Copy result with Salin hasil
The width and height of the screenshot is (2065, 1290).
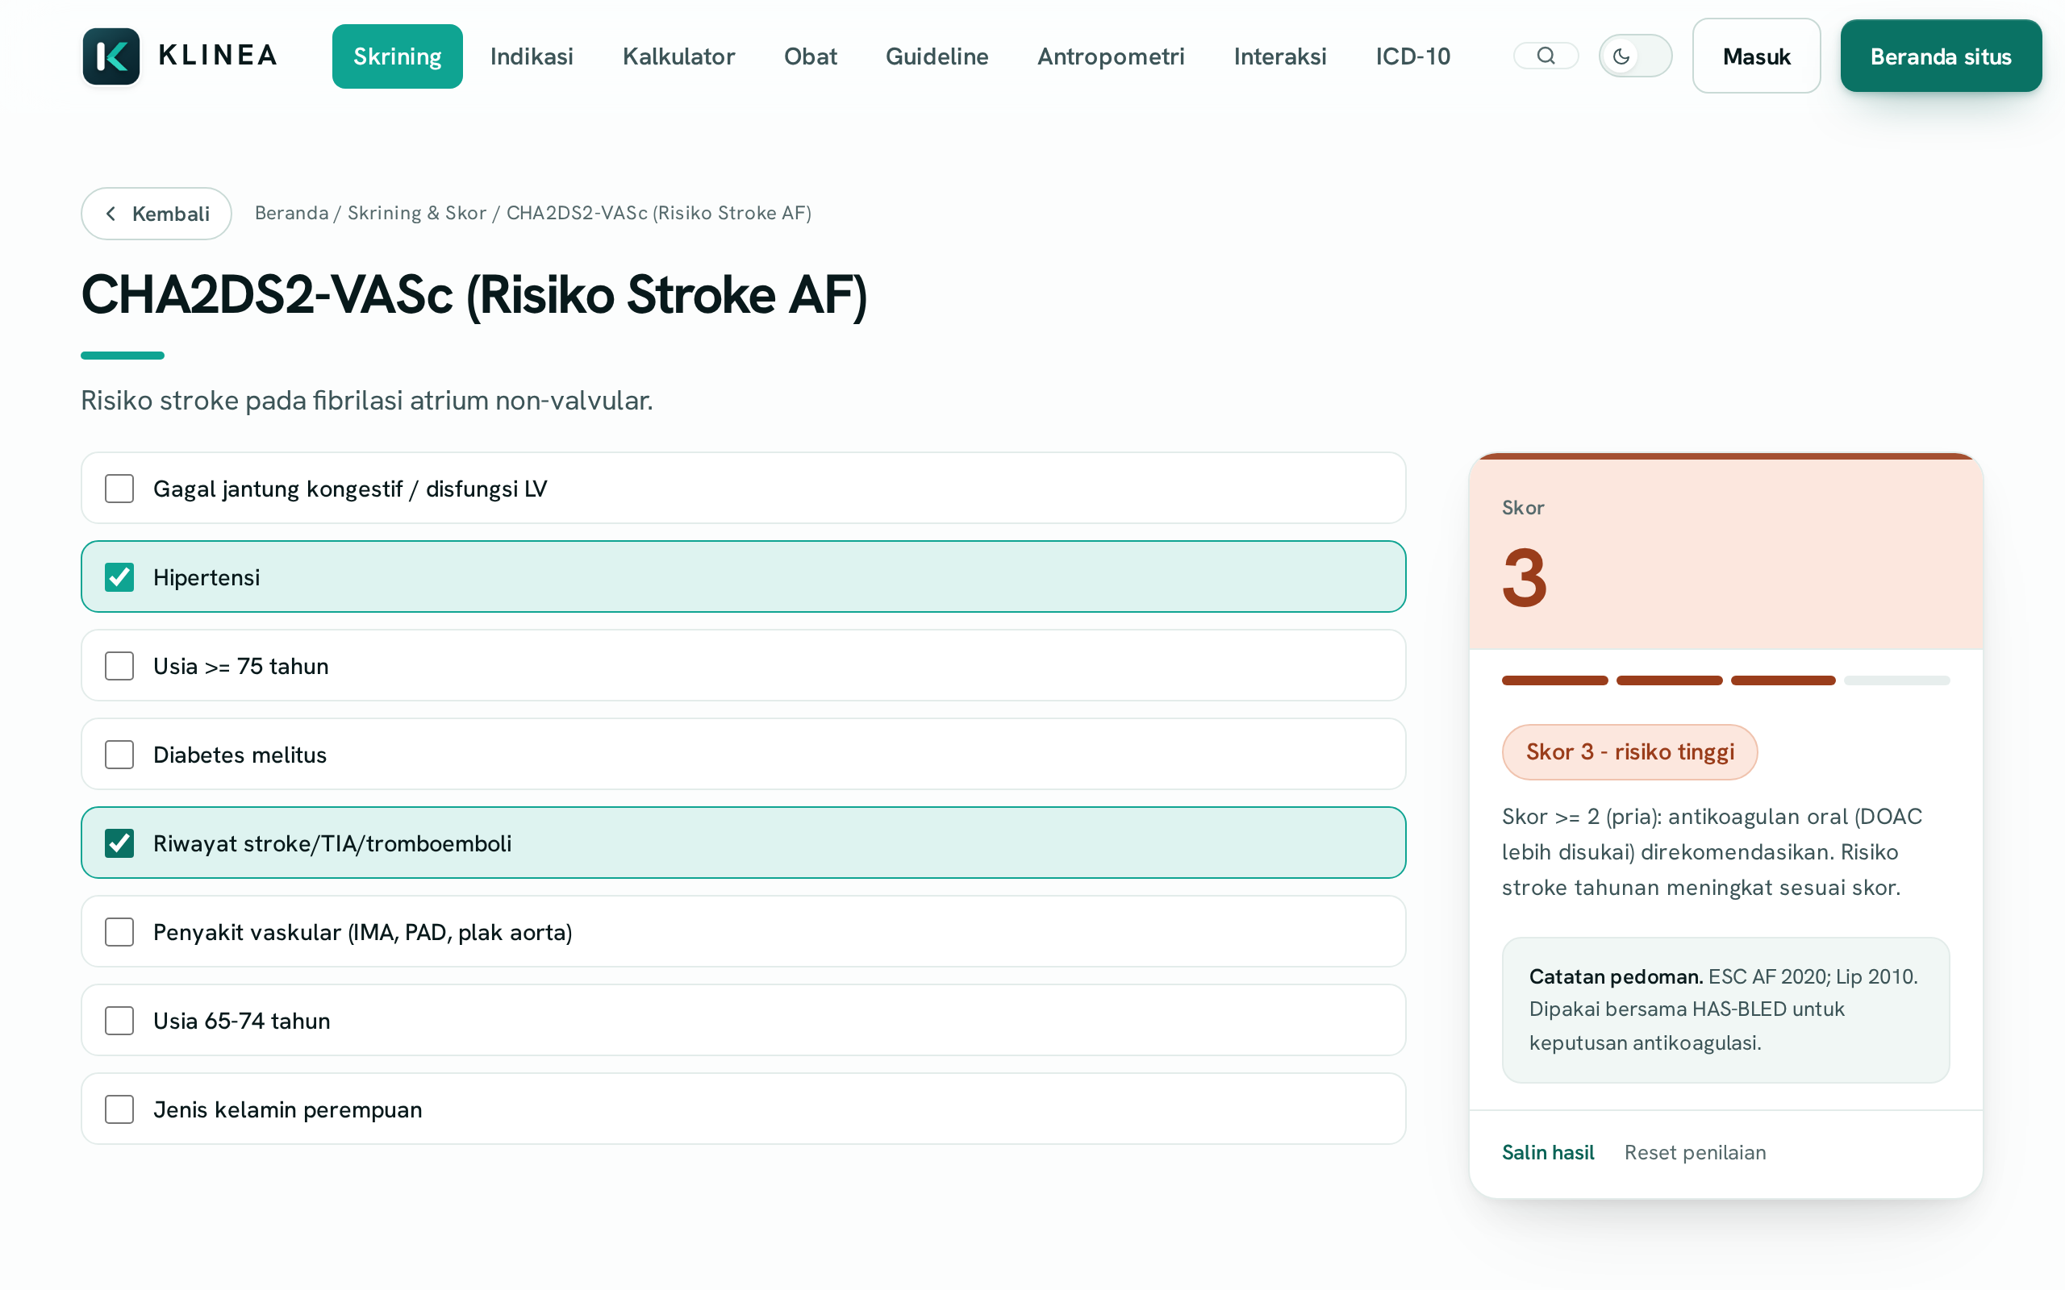coord(1547,1153)
